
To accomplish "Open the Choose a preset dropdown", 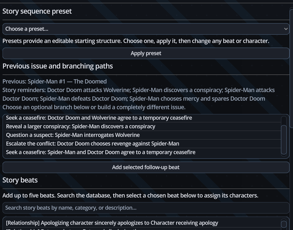I will click(146, 29).
